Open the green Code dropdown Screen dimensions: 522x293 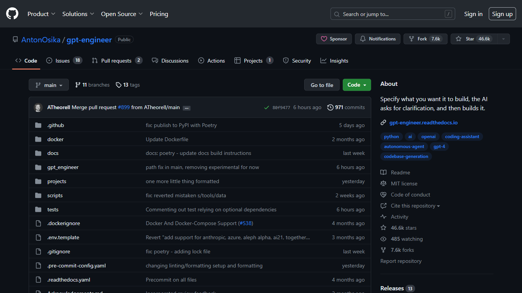click(x=357, y=85)
